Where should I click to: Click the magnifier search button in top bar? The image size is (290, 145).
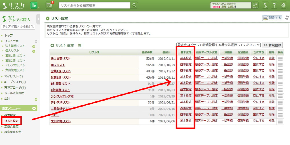click(x=134, y=5)
